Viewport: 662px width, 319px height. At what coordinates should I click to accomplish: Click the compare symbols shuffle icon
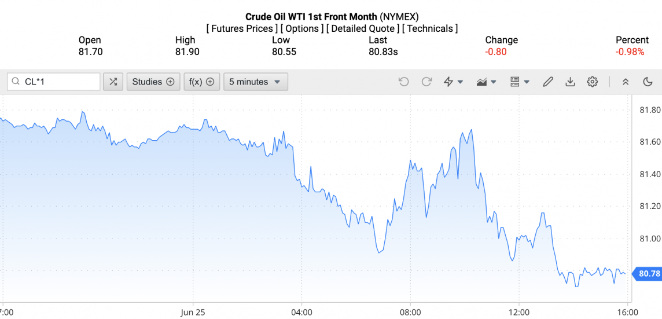(113, 82)
